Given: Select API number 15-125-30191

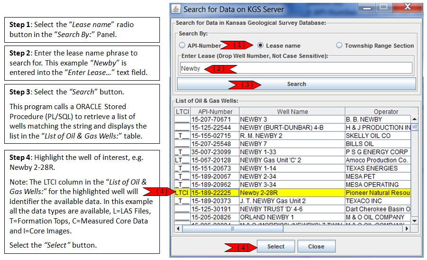Looking at the screenshot, I should click(x=215, y=209).
